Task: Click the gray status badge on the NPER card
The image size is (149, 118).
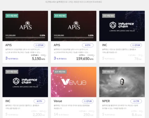Action: tap(109, 72)
